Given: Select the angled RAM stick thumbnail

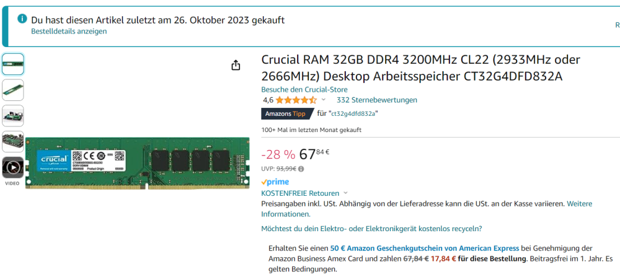Looking at the screenshot, I should 13,90.
